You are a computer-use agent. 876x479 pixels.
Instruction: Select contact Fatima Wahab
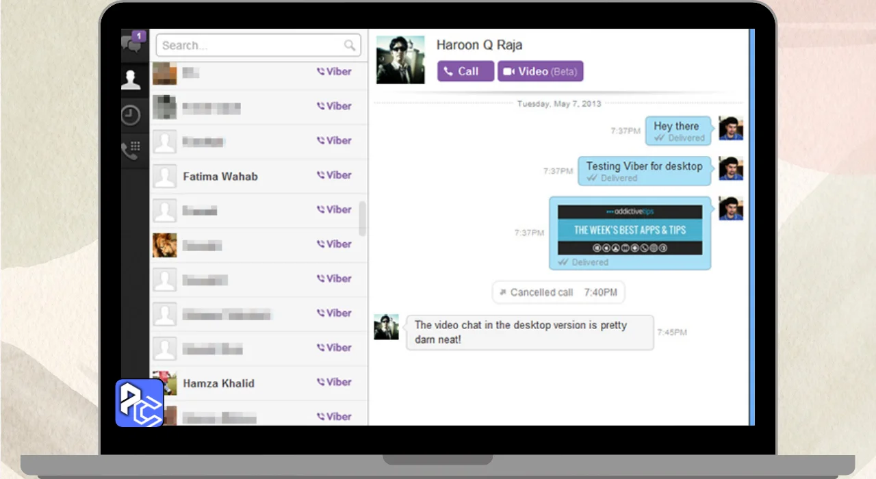click(x=259, y=177)
